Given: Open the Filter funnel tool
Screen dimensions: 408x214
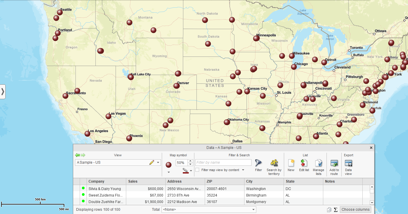Looking at the screenshot, I should [x=259, y=163].
